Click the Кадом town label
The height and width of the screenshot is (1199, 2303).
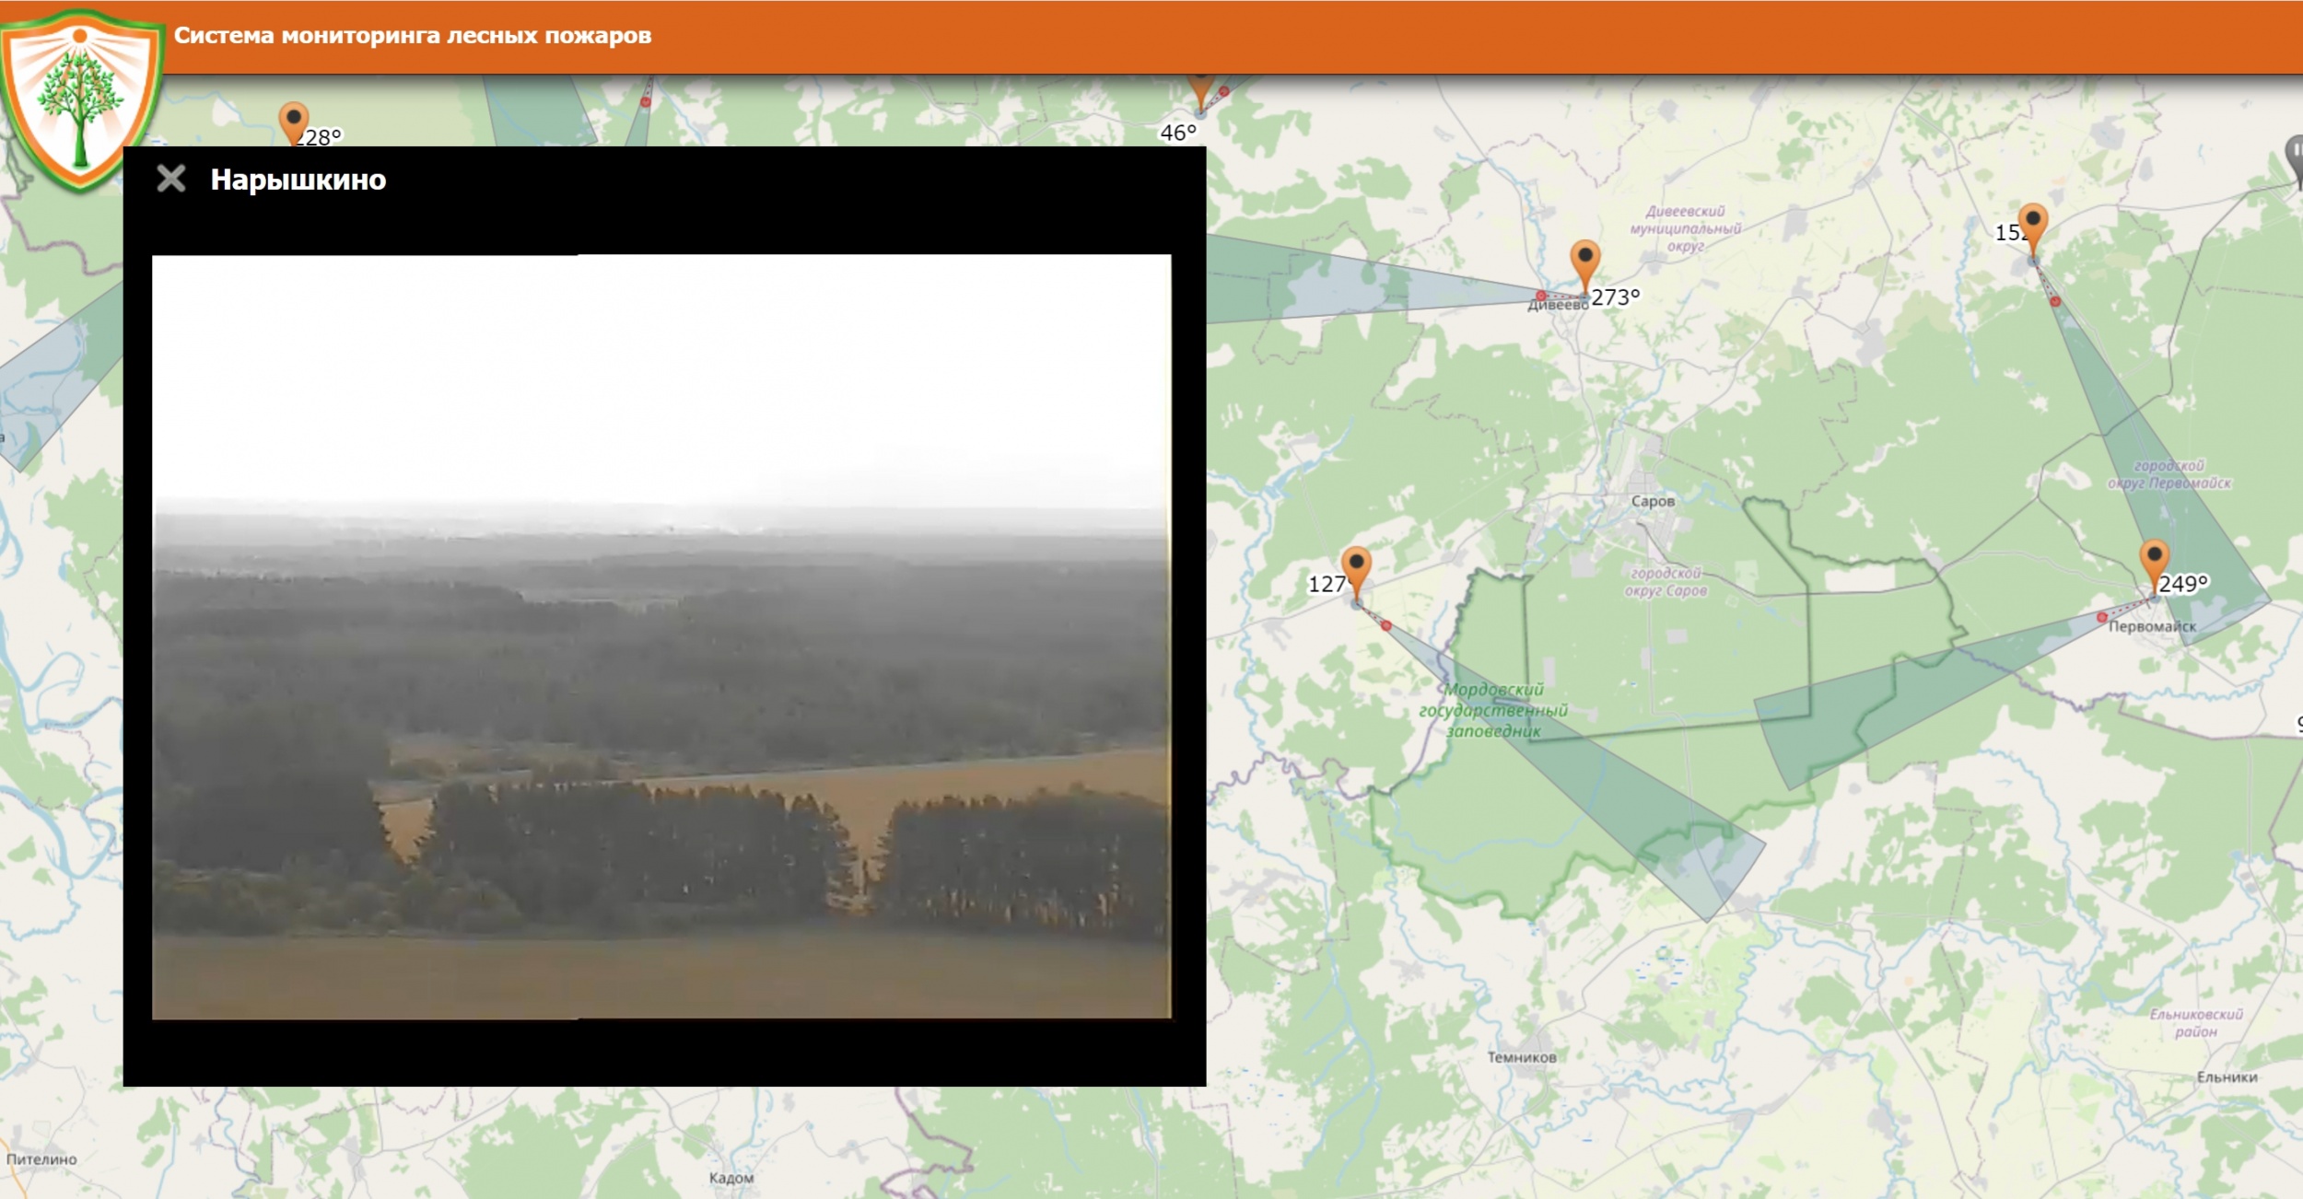[x=731, y=1178]
